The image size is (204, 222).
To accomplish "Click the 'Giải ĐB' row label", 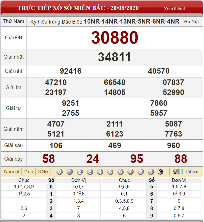I will point(13,38).
